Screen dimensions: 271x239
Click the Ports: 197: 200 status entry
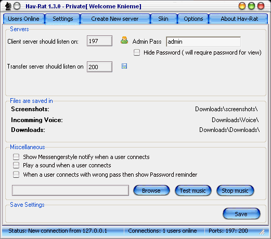click(228, 231)
